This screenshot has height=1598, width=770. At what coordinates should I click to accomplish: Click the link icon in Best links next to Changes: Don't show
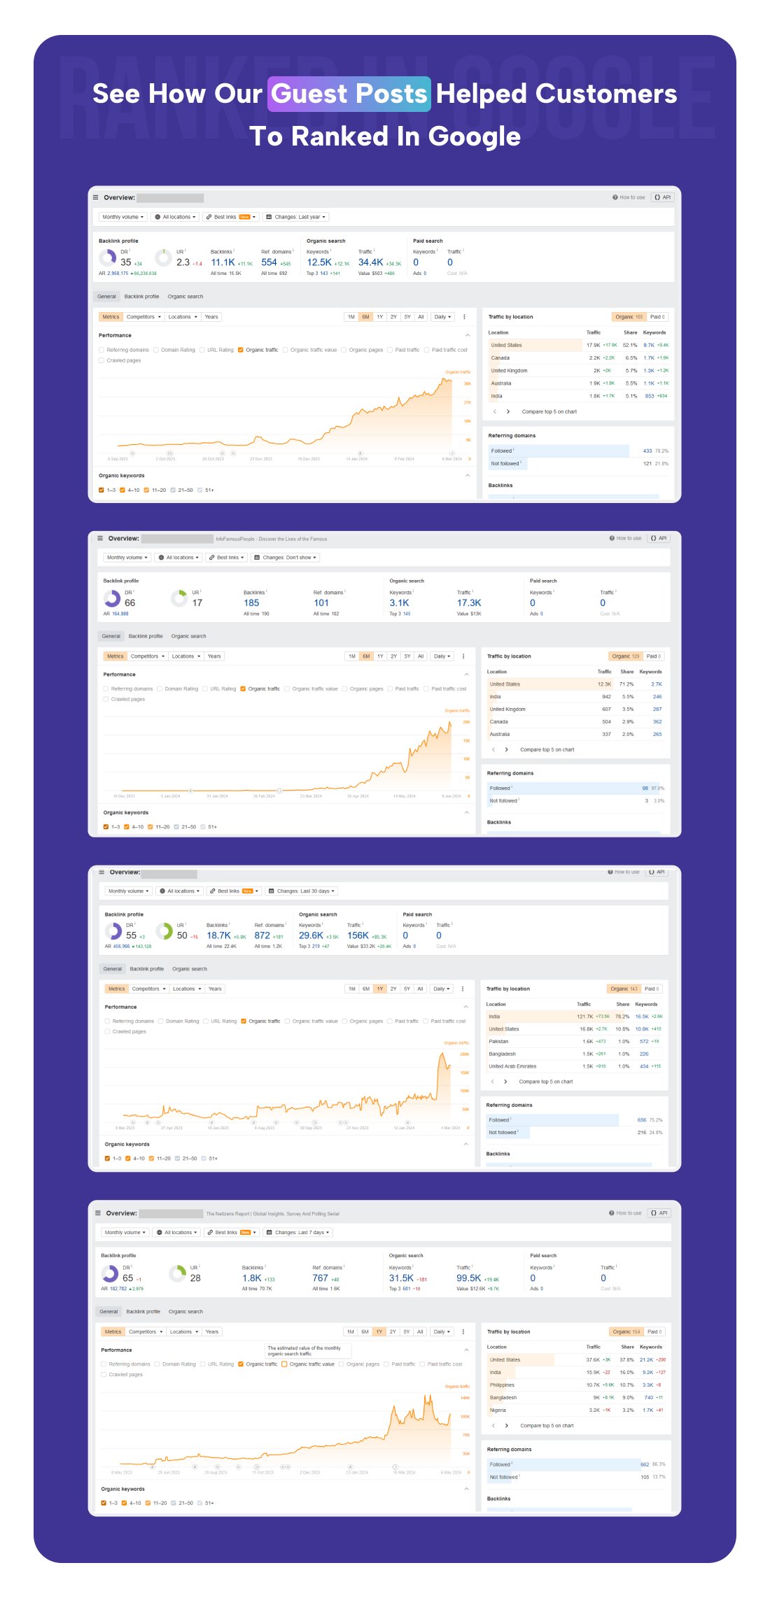click(x=212, y=558)
